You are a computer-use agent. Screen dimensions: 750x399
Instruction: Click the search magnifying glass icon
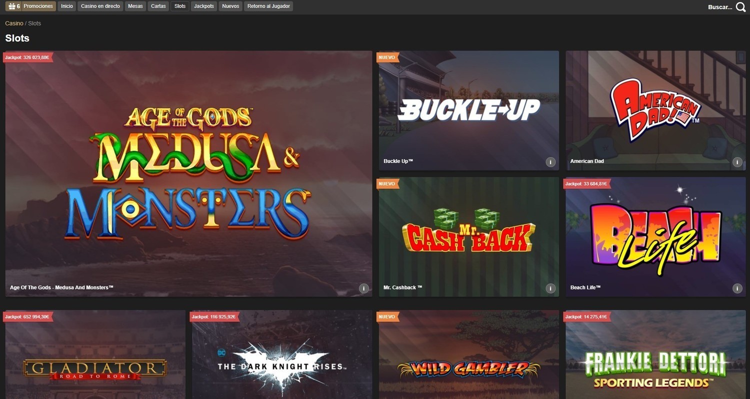(x=740, y=7)
